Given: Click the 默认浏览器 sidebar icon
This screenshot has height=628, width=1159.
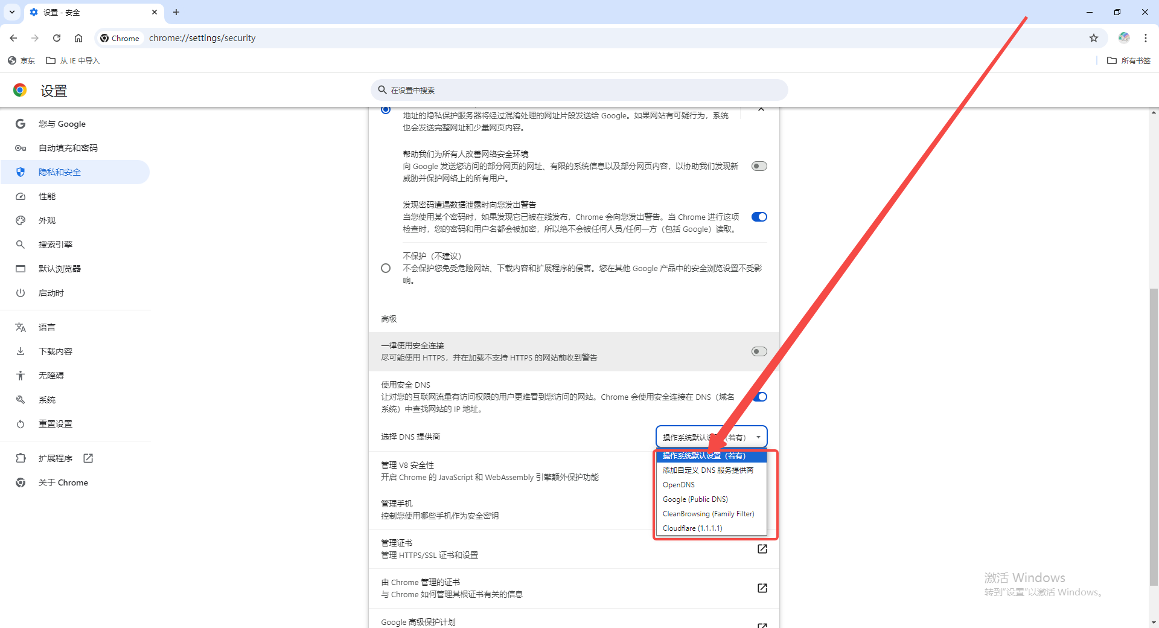Looking at the screenshot, I should click(21, 269).
